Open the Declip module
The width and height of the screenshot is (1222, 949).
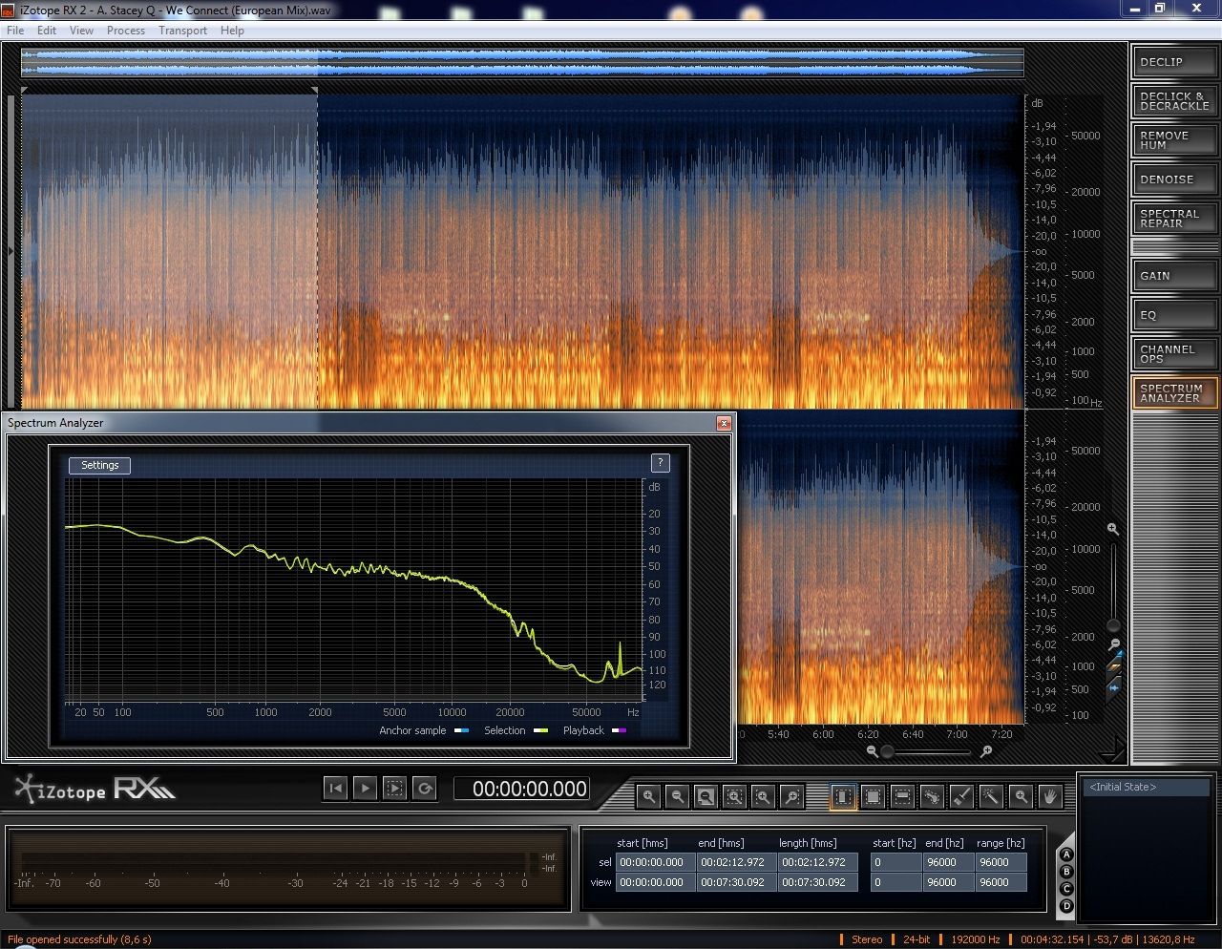pos(1174,62)
